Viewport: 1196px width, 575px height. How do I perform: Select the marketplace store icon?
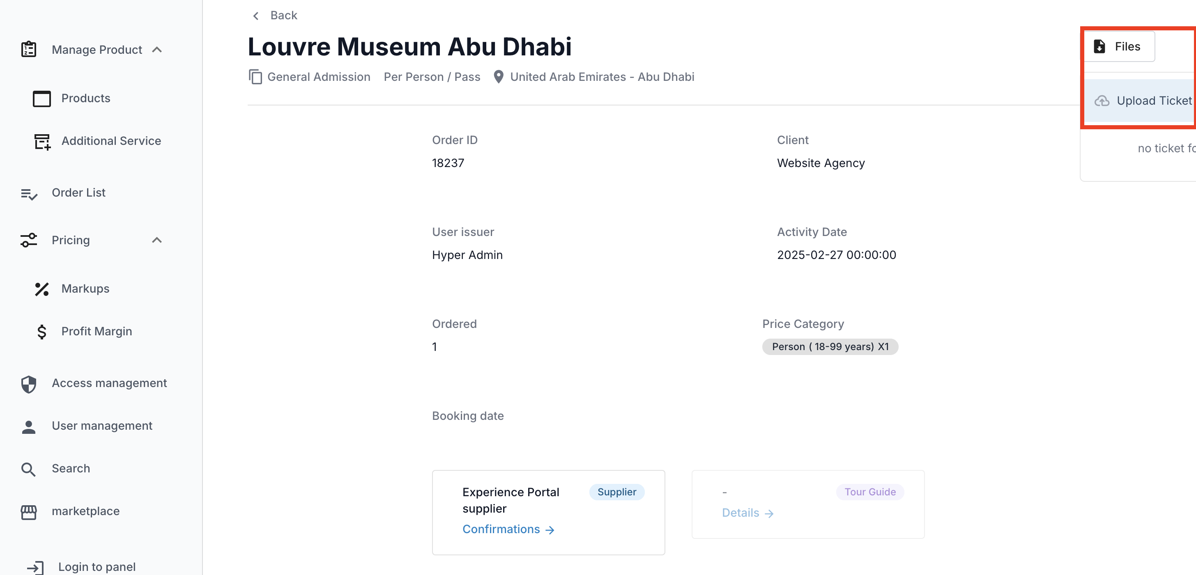click(x=29, y=512)
